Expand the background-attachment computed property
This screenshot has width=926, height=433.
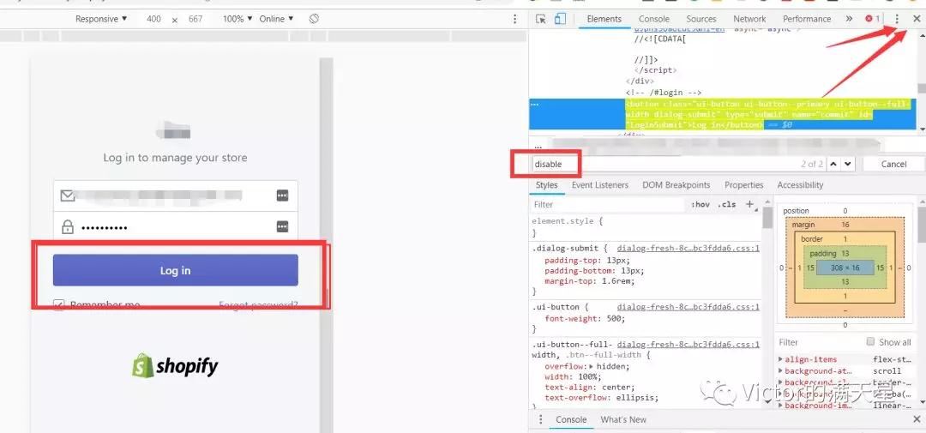click(781, 371)
